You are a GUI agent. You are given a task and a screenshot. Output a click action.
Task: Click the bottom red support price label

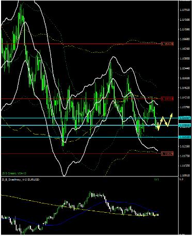[167, 154]
